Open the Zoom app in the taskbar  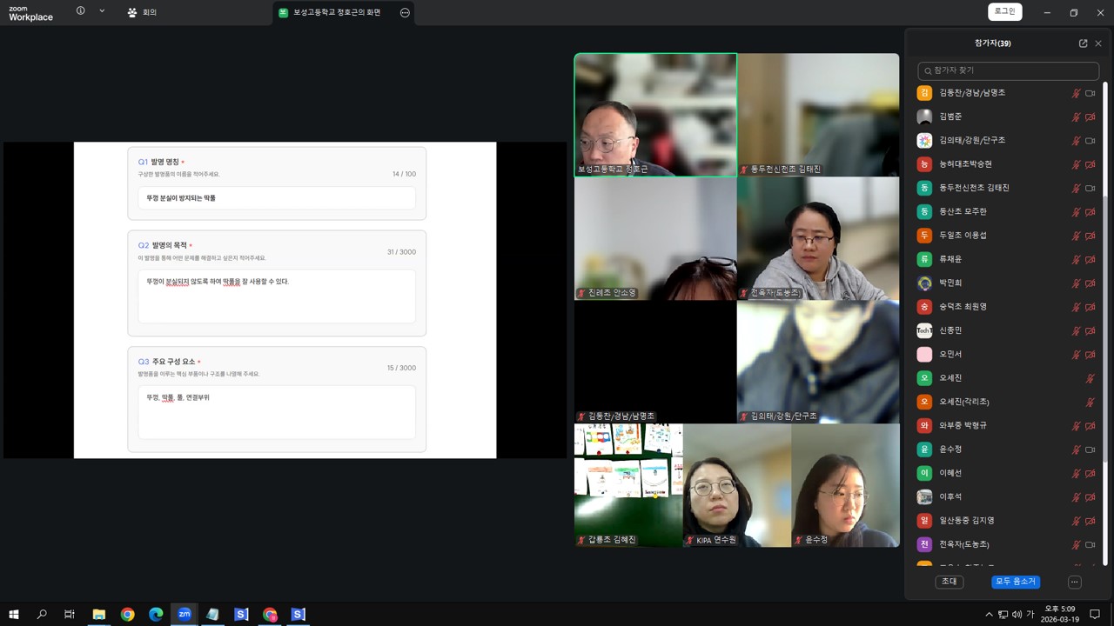click(x=185, y=614)
